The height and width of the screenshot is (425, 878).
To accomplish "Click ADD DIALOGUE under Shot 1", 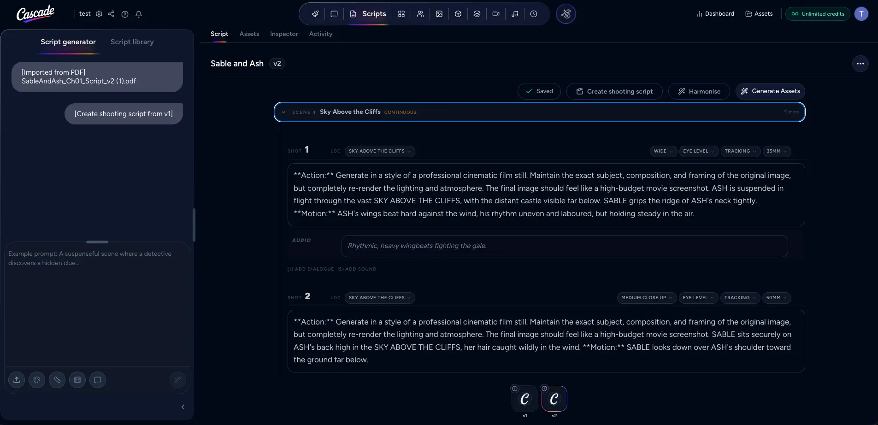I will (311, 269).
